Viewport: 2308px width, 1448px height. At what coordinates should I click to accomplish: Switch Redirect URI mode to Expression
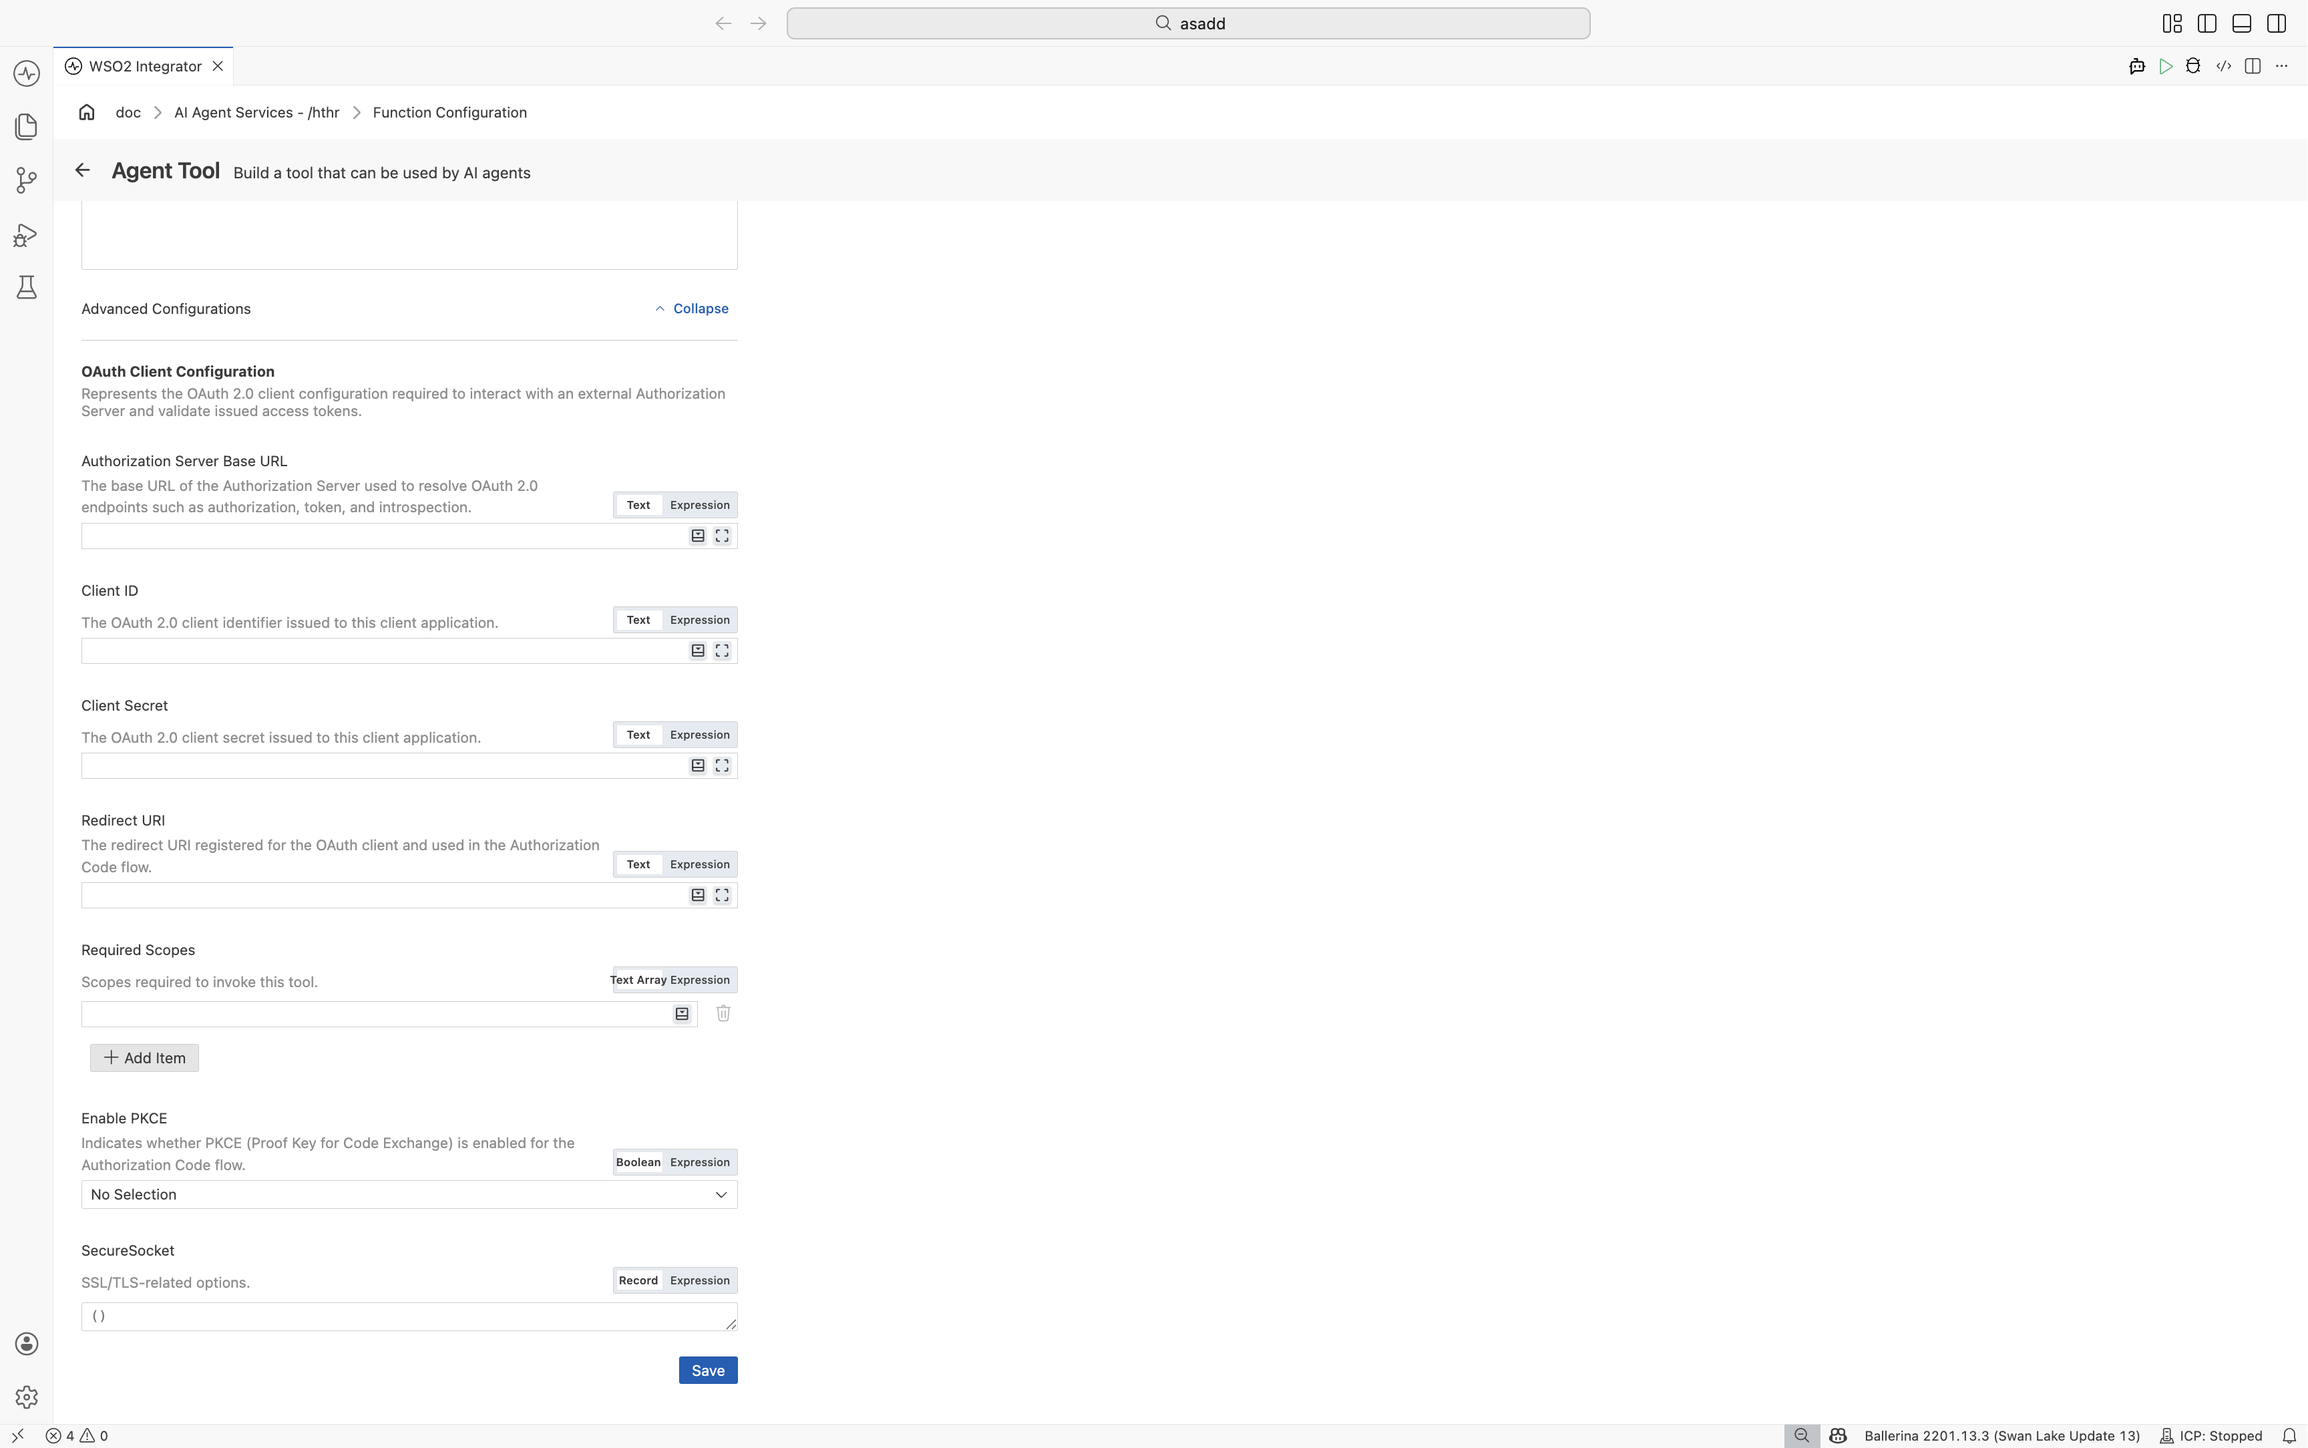click(x=700, y=864)
